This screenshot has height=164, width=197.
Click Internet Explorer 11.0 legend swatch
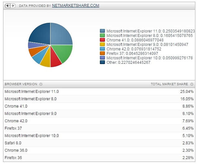pos(102,31)
